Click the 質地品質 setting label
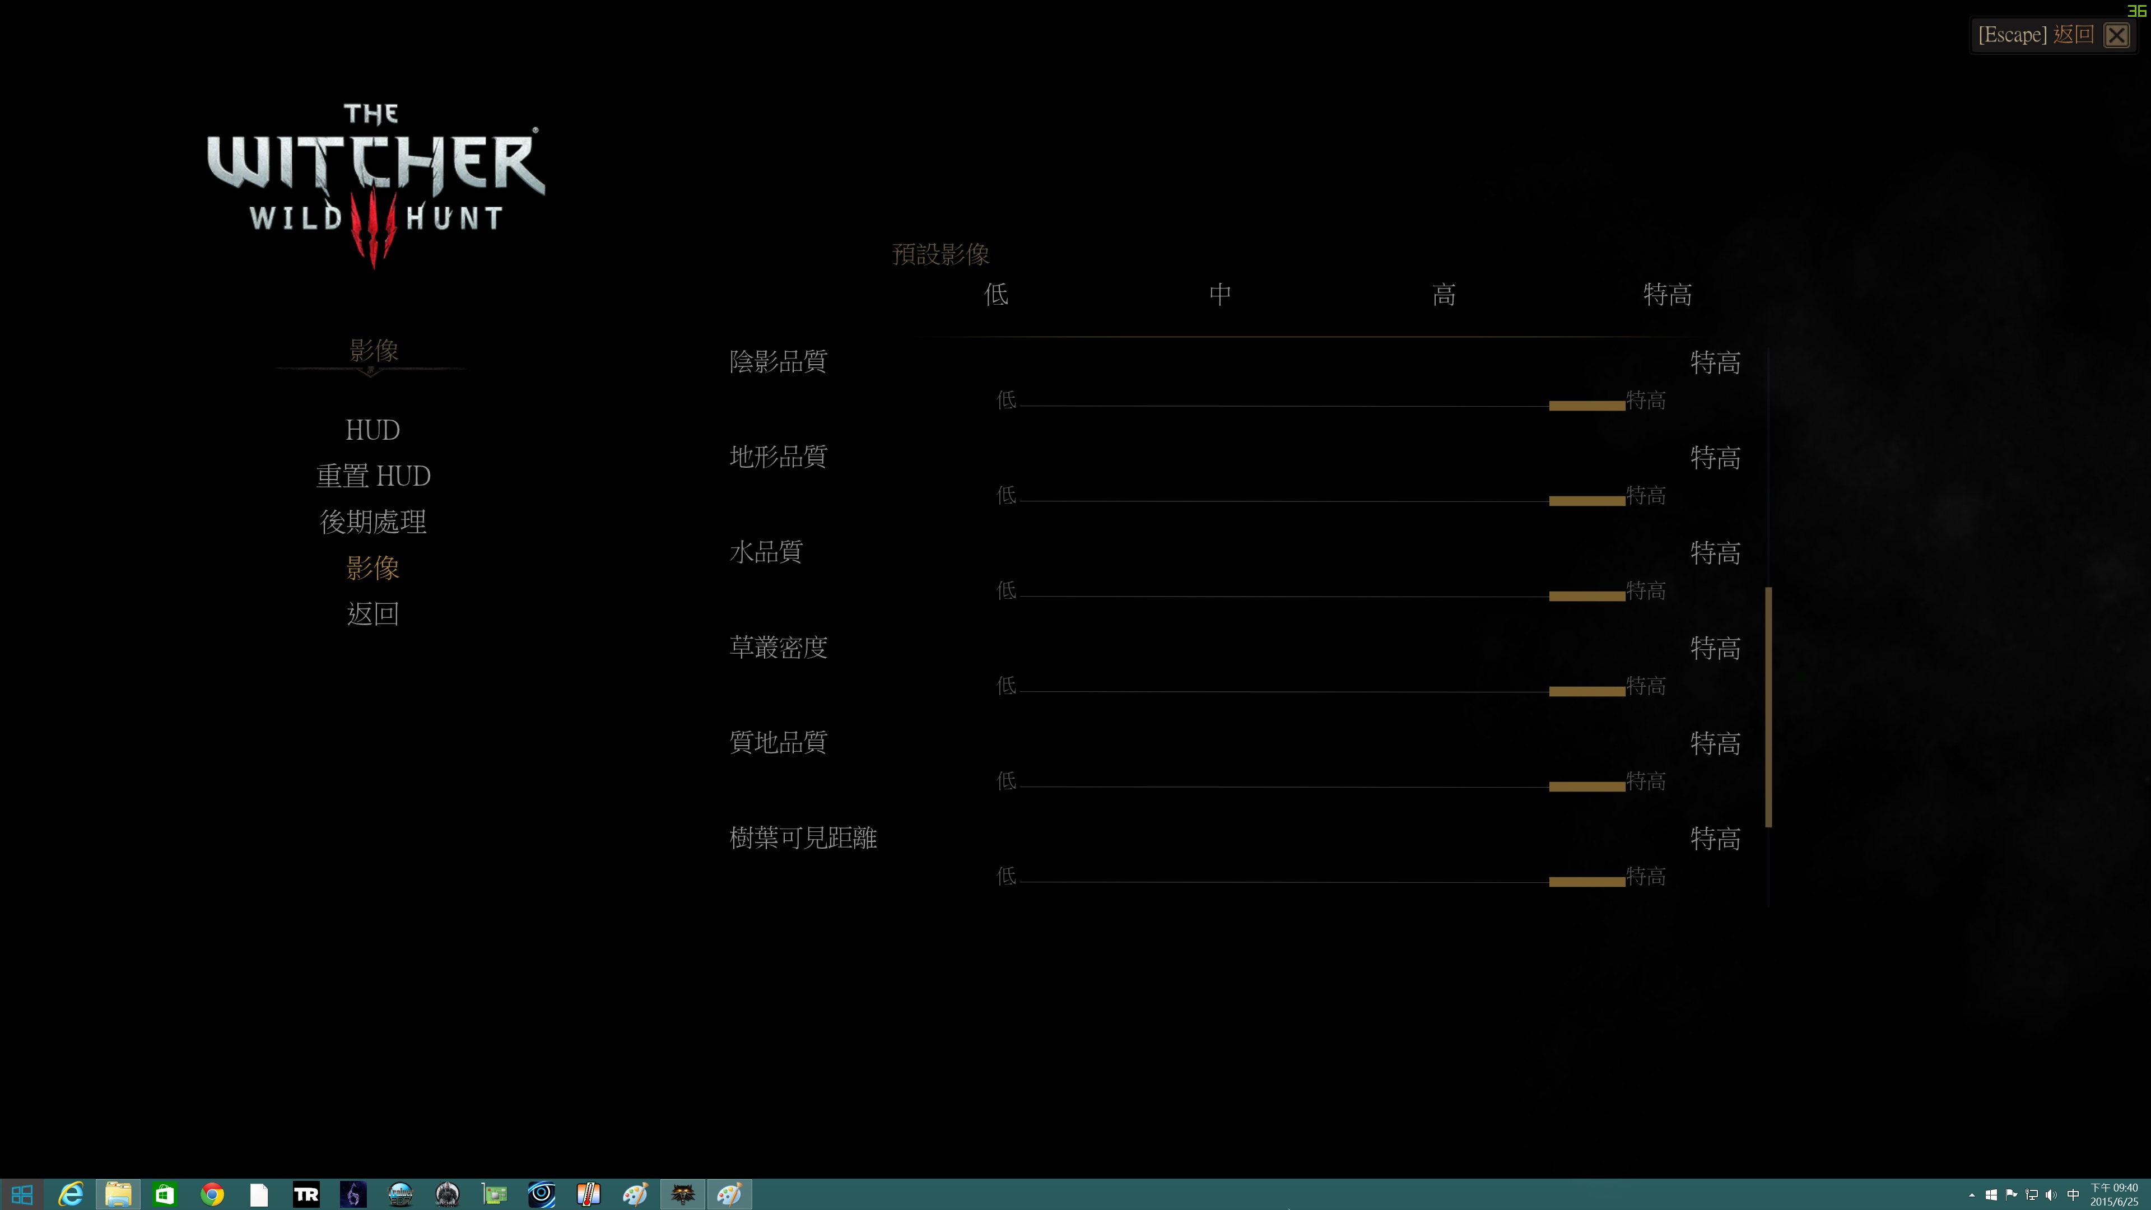 click(x=778, y=742)
